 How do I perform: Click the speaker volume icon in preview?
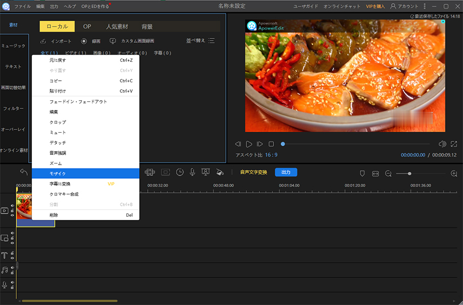pyautogui.click(x=442, y=144)
